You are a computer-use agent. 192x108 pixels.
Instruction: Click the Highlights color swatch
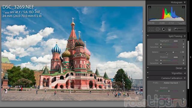(x=175, y=41)
